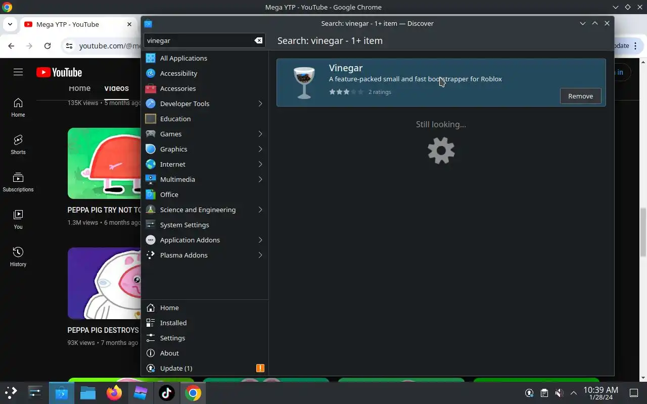
Task: Click the volume tray icon
Action: pos(559,393)
